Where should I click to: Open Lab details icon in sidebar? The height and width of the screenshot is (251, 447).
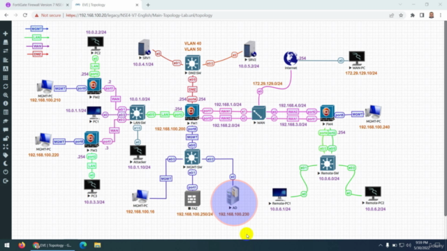pos(6,112)
